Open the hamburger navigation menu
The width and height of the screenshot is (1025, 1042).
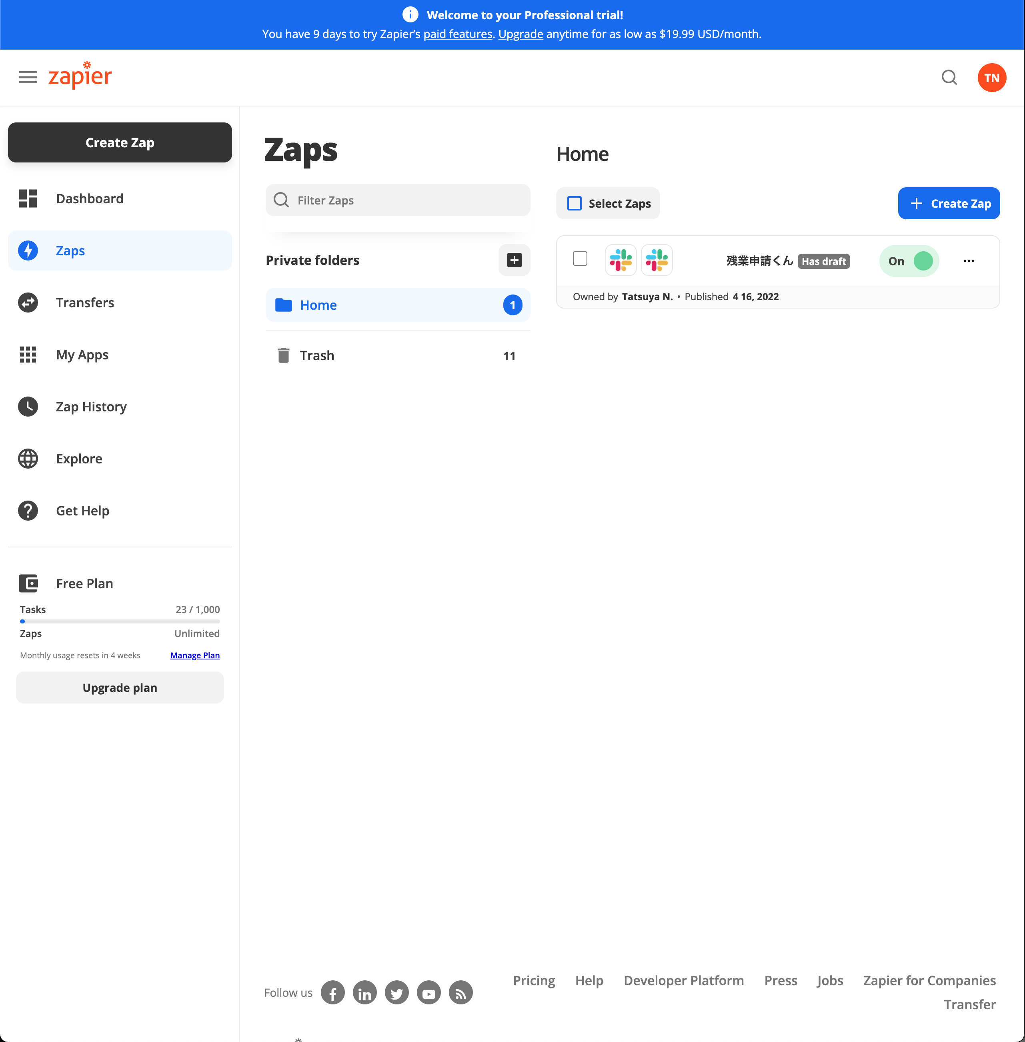pos(28,78)
